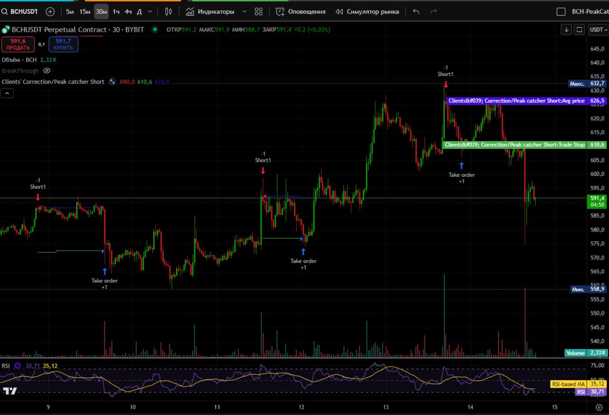The height and width of the screenshot is (415, 609).
Task: Toggle the BCH-PeakCat layout checkbox
Action: pyautogui.click(x=561, y=12)
